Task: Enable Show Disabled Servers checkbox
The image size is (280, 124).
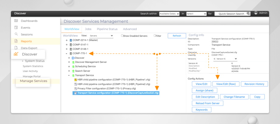Action: pyautogui.click(x=122, y=36)
